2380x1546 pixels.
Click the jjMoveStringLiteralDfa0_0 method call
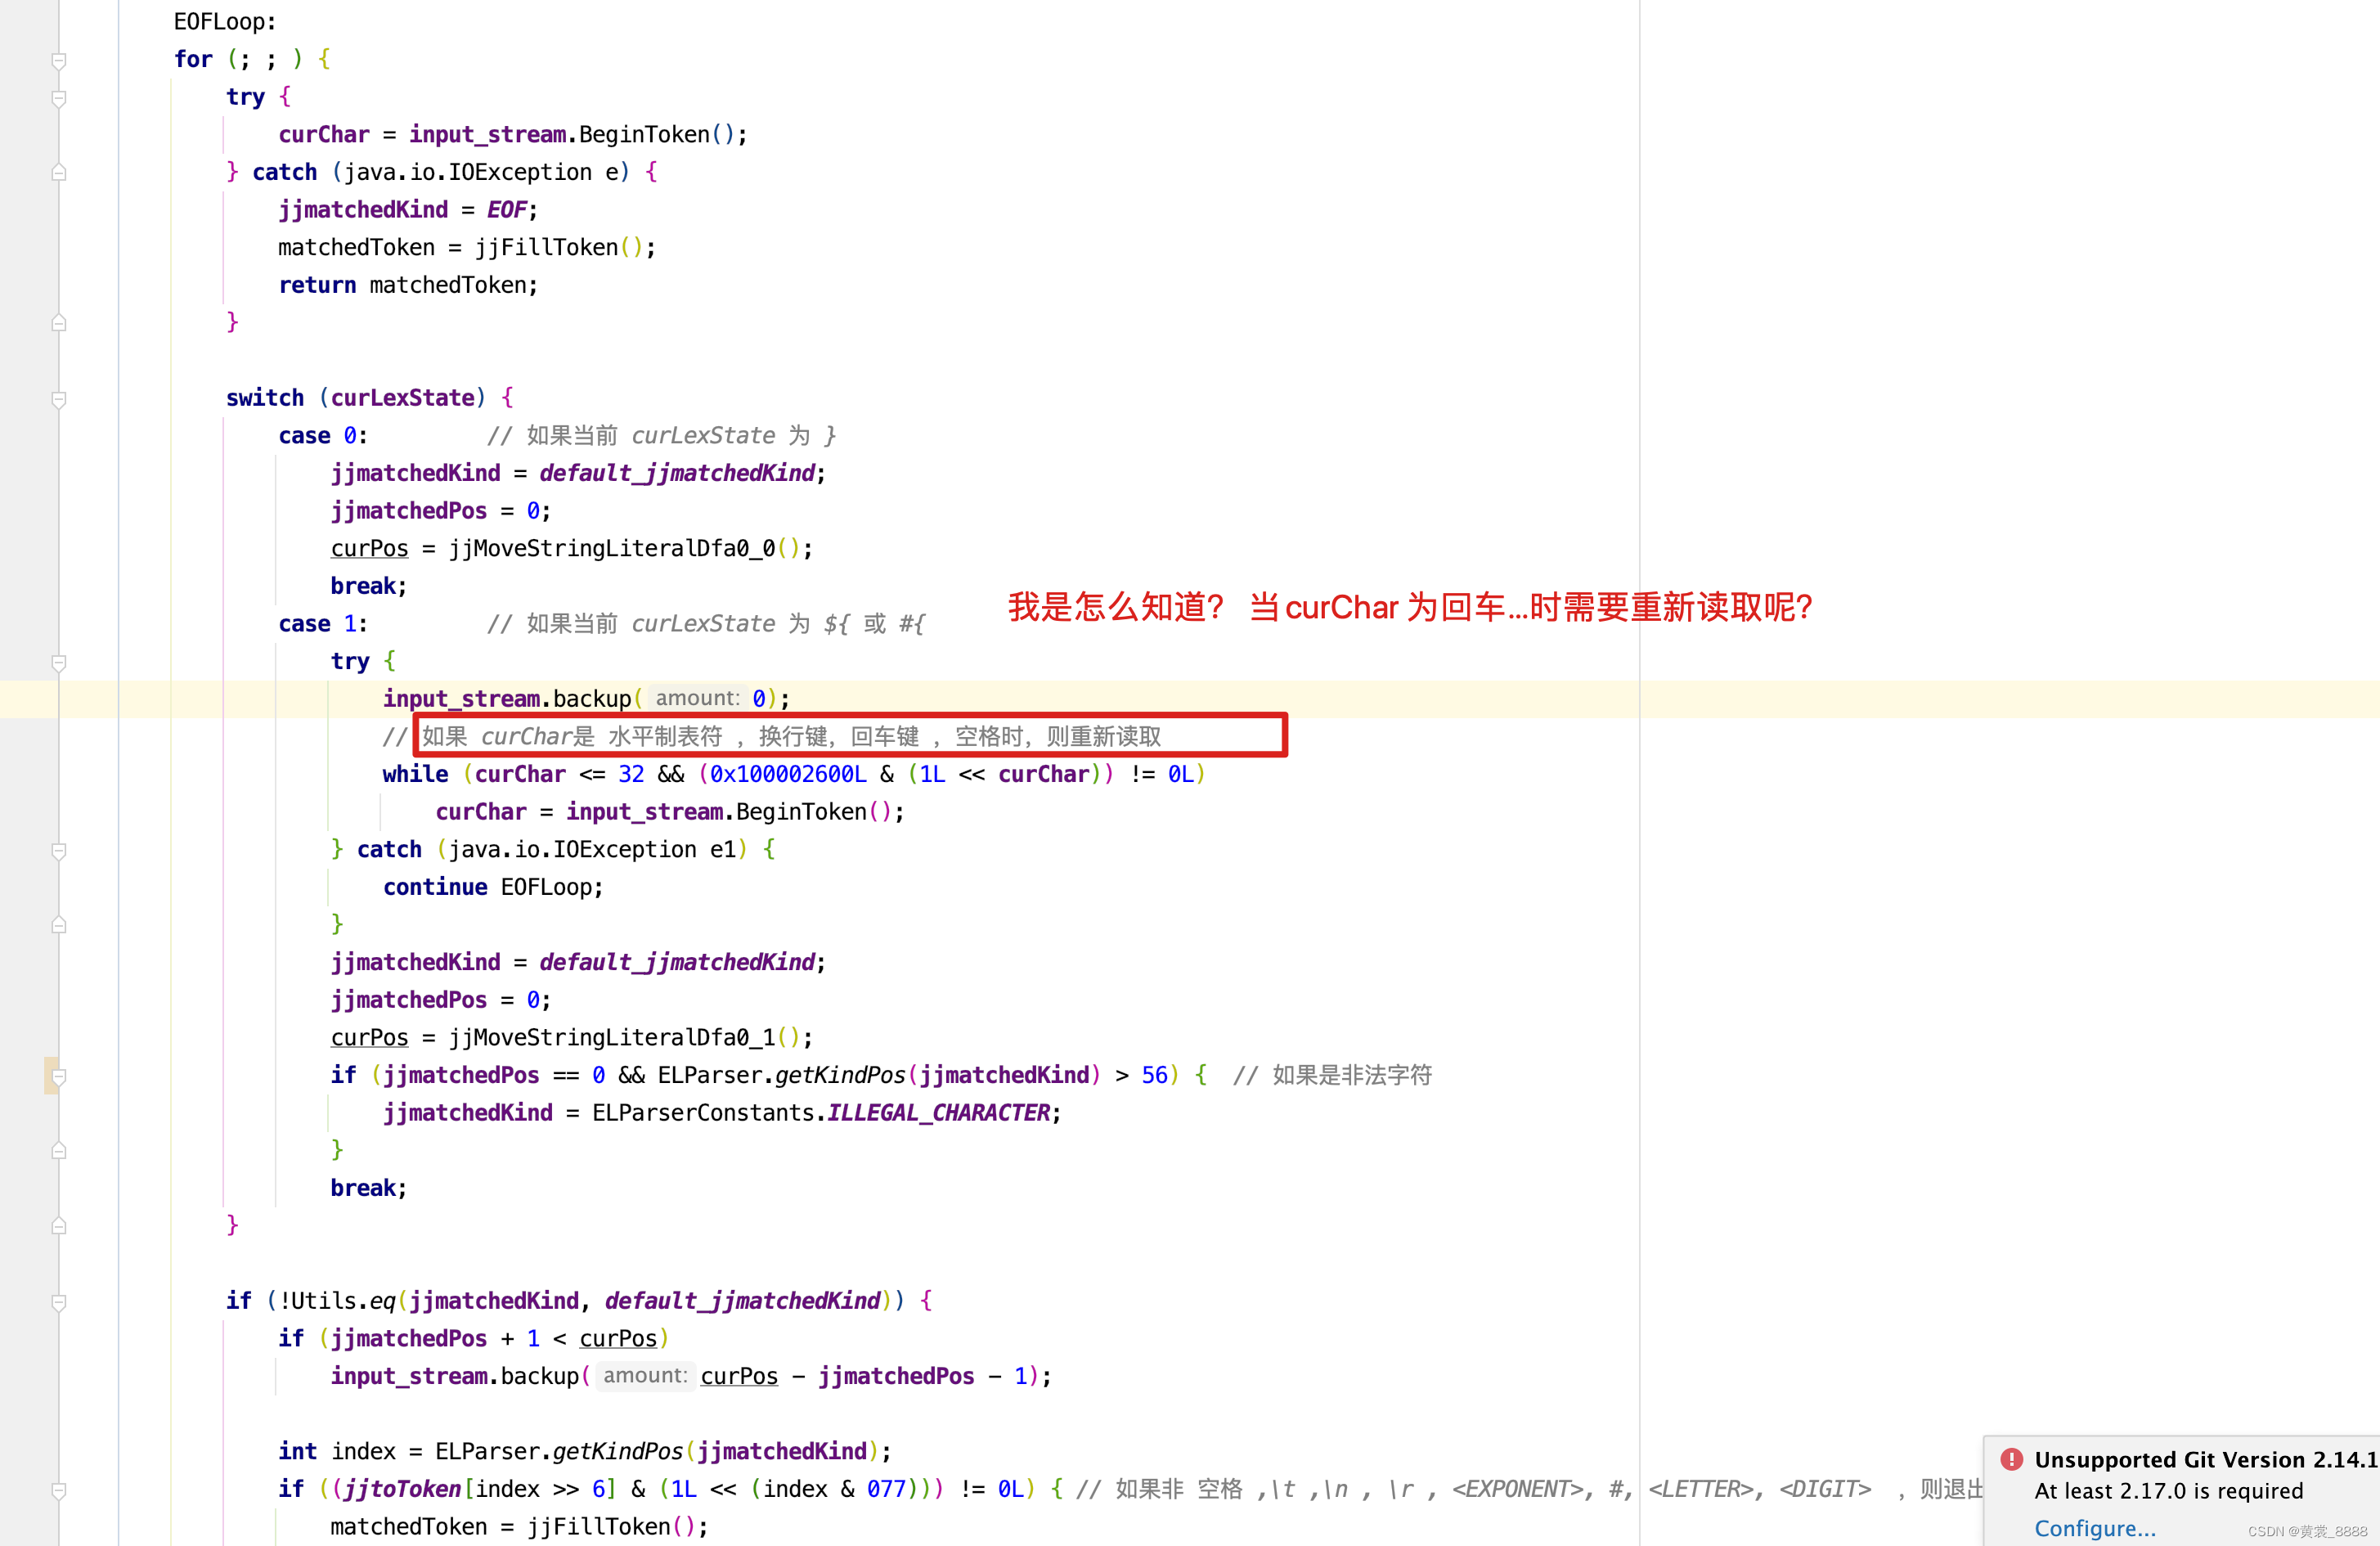coord(612,548)
